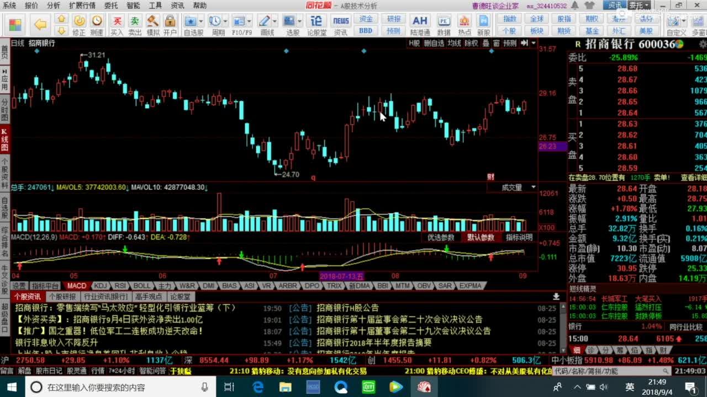The width and height of the screenshot is (707, 397).
Task: Switch to the BOLL indicator tab
Action: click(x=141, y=286)
